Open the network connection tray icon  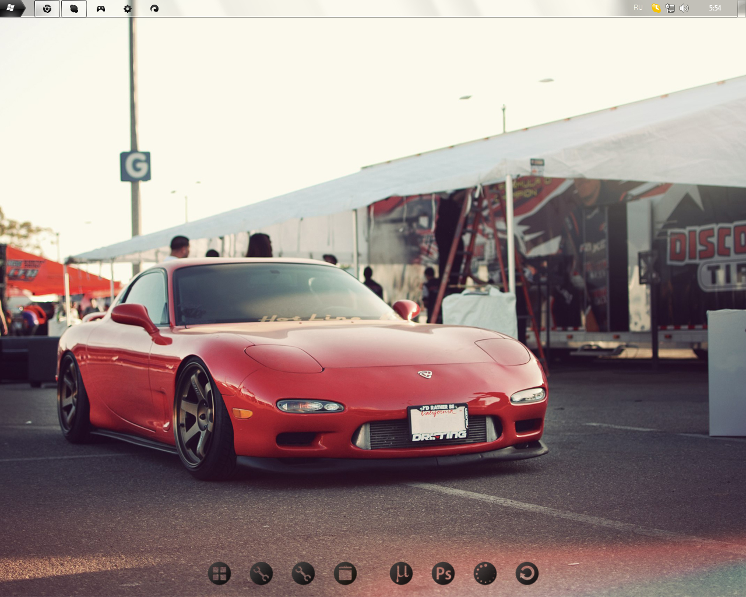coord(670,8)
